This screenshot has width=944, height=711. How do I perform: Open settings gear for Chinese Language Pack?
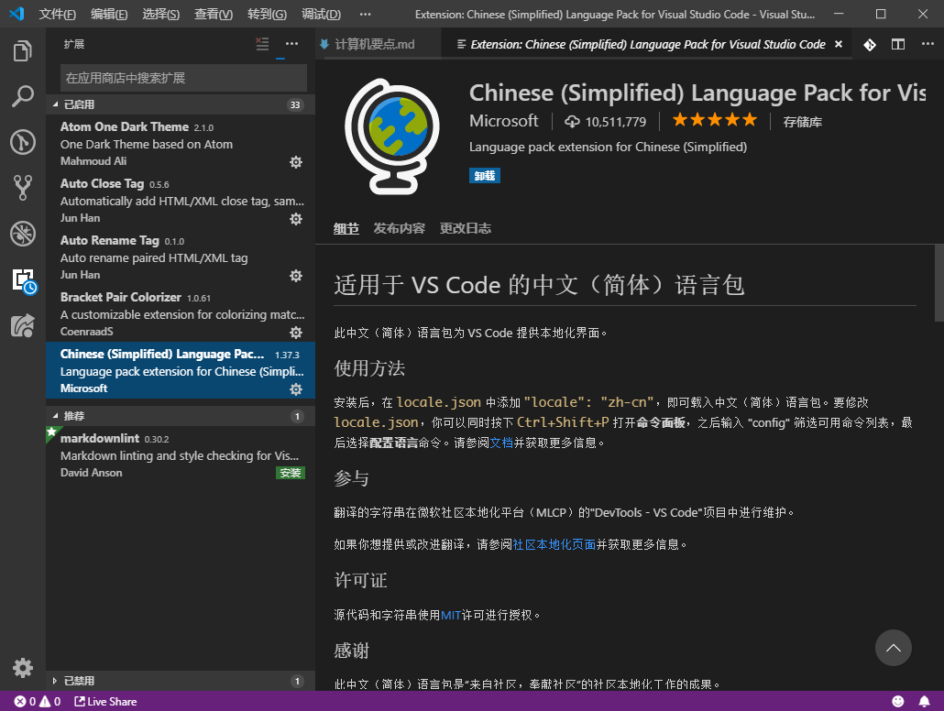[296, 389]
